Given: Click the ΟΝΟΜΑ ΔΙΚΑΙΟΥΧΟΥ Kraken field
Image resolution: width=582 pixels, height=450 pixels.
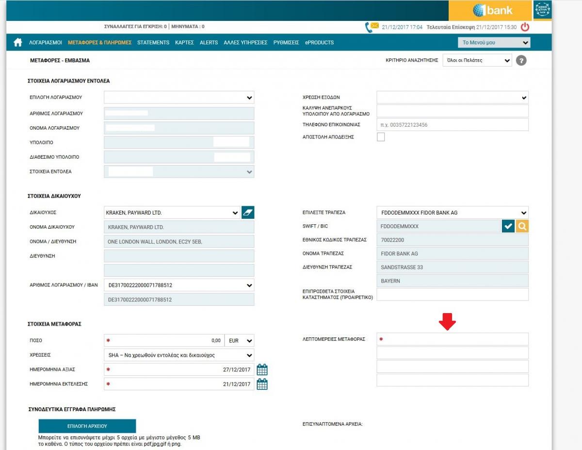Looking at the screenshot, I should point(179,227).
